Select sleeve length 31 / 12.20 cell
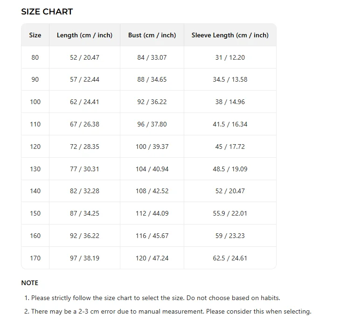The height and width of the screenshot is (322, 347). click(x=230, y=57)
